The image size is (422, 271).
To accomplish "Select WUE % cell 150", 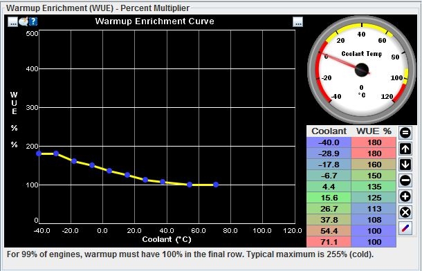I will (374, 176).
